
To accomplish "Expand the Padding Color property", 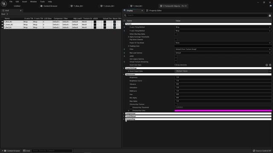I will pyautogui.click(x=128, y=46).
